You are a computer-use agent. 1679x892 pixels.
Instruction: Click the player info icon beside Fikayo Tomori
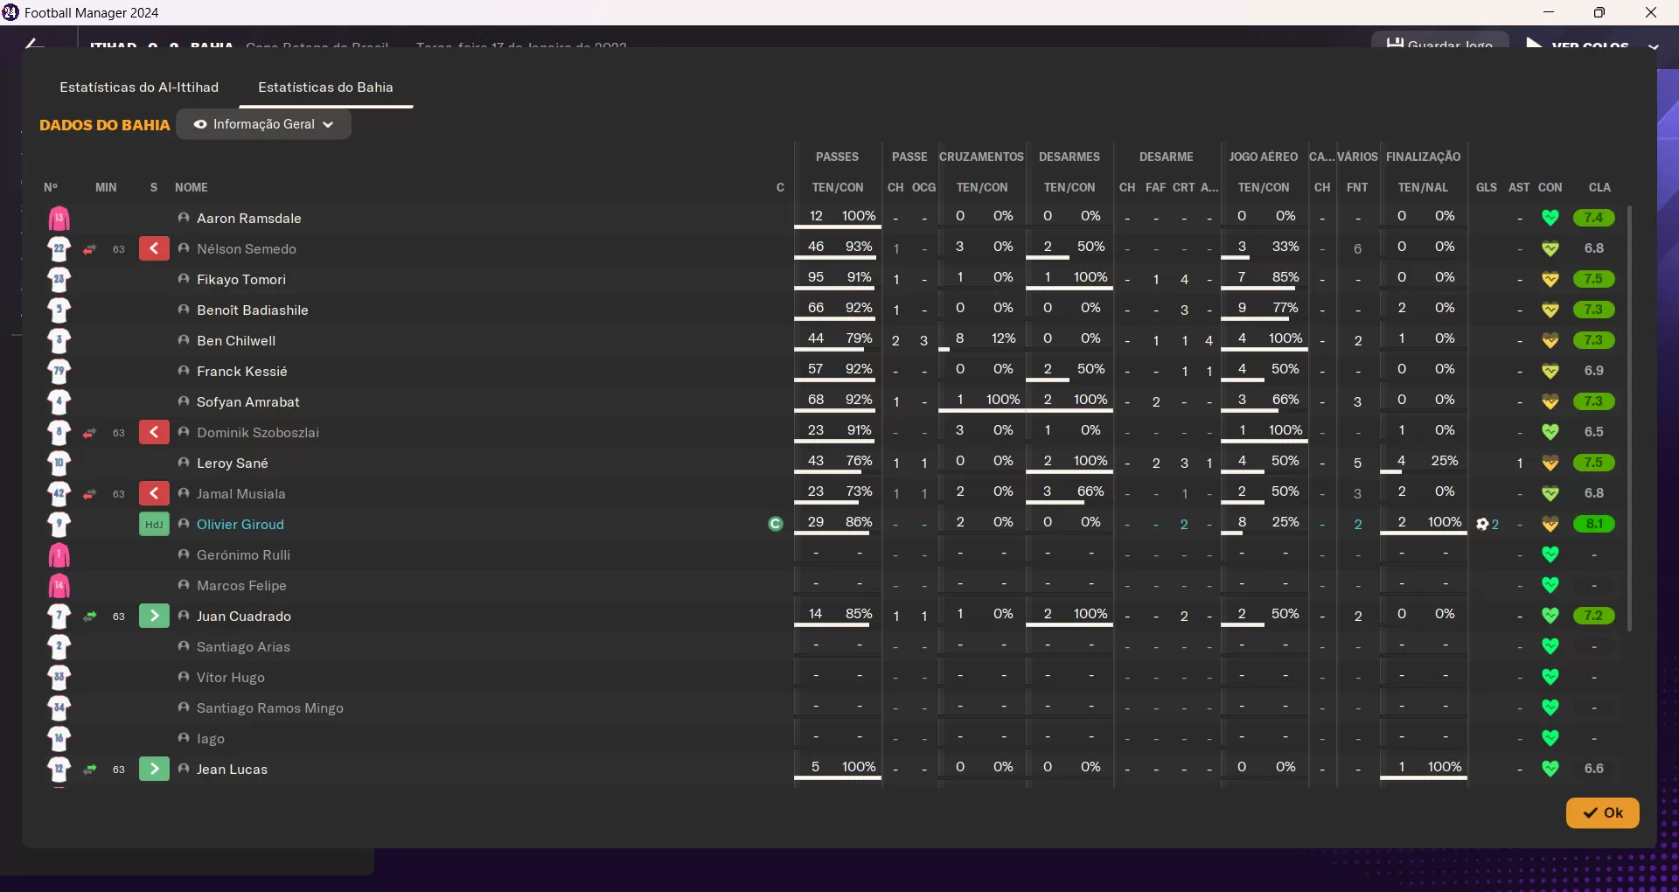[184, 279]
